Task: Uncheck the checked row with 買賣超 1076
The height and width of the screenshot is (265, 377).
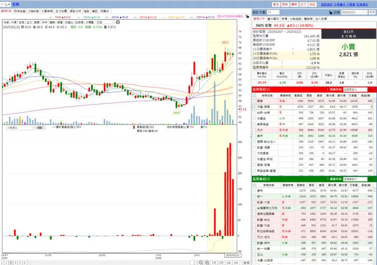Action: pos(254,107)
